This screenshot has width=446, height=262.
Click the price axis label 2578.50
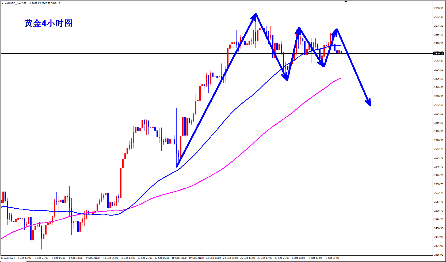point(439,132)
